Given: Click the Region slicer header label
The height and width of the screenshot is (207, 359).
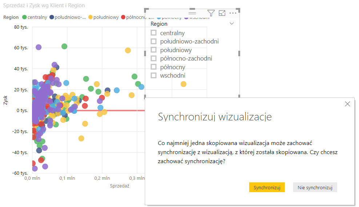Looking at the screenshot, I should [x=159, y=24].
